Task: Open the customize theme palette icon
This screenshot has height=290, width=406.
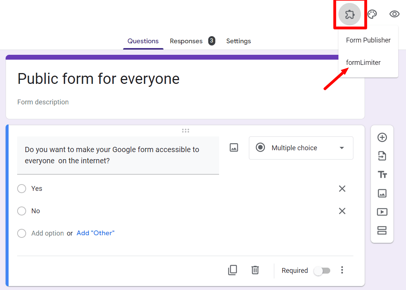Action: (x=372, y=14)
